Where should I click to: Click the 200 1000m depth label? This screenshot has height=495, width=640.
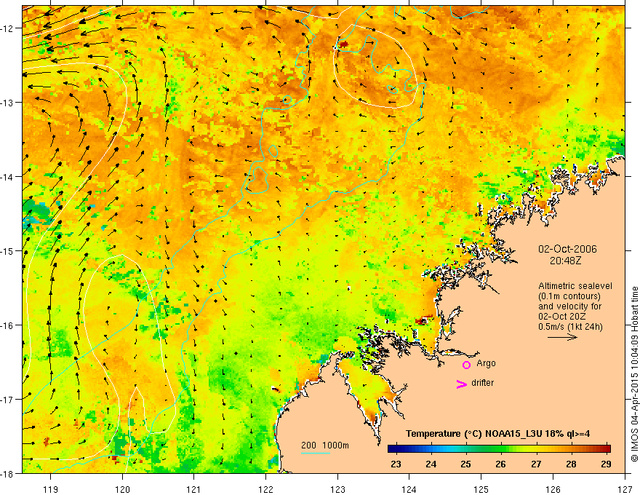pos(325,445)
